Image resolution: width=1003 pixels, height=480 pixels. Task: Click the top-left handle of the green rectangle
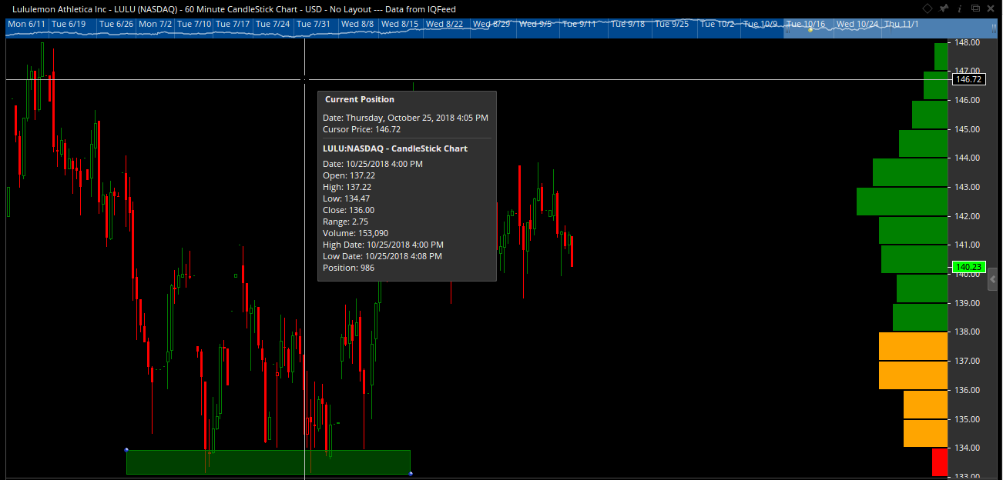tap(126, 450)
